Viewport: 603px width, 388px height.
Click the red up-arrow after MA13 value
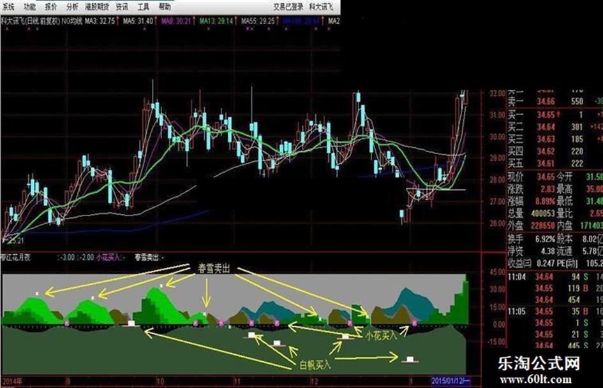coord(235,21)
